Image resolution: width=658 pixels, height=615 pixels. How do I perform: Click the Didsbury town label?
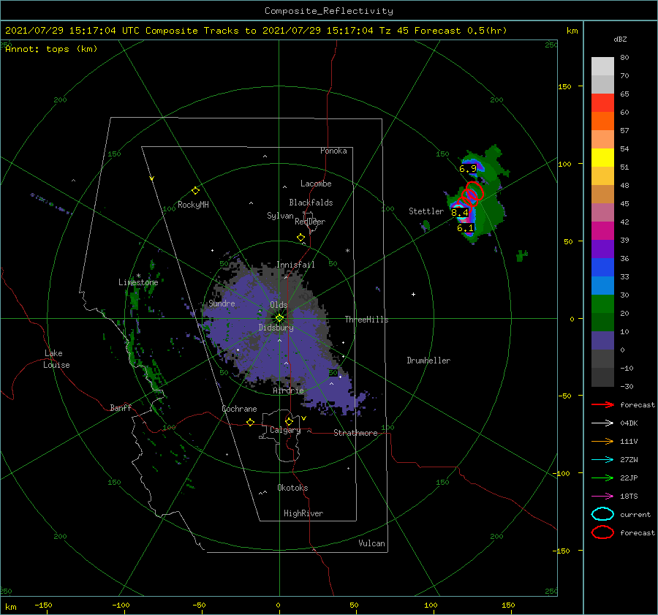click(x=276, y=328)
